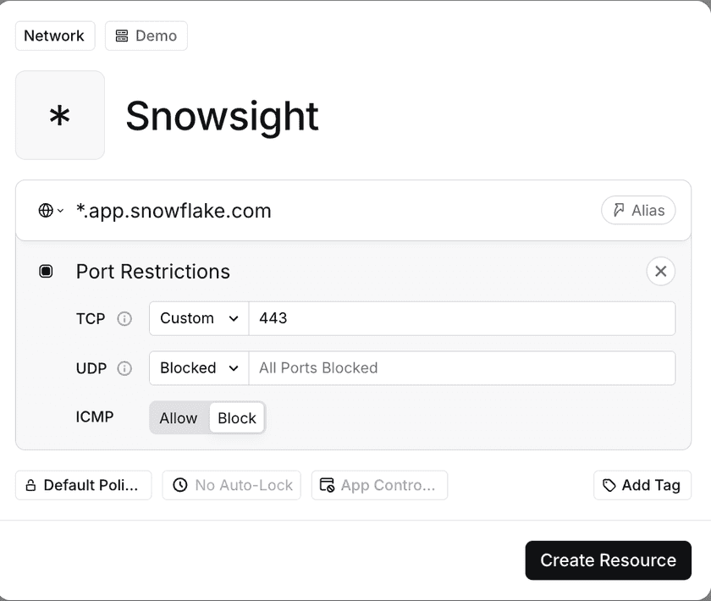Dismiss Port Restrictions with the X button
711x601 pixels.
pos(660,271)
